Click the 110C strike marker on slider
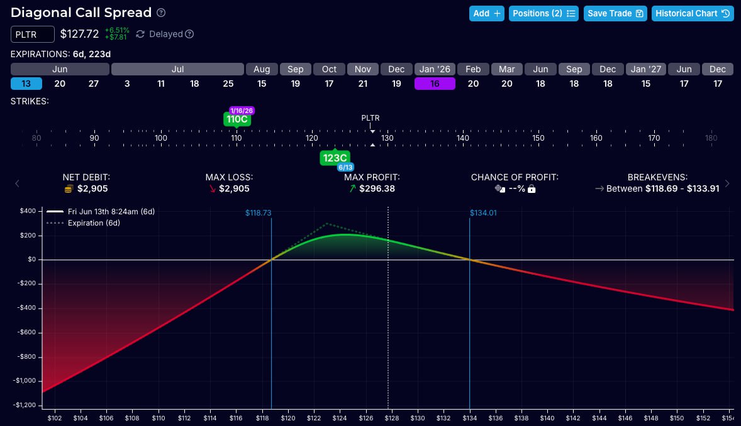The image size is (741, 426). click(x=236, y=119)
